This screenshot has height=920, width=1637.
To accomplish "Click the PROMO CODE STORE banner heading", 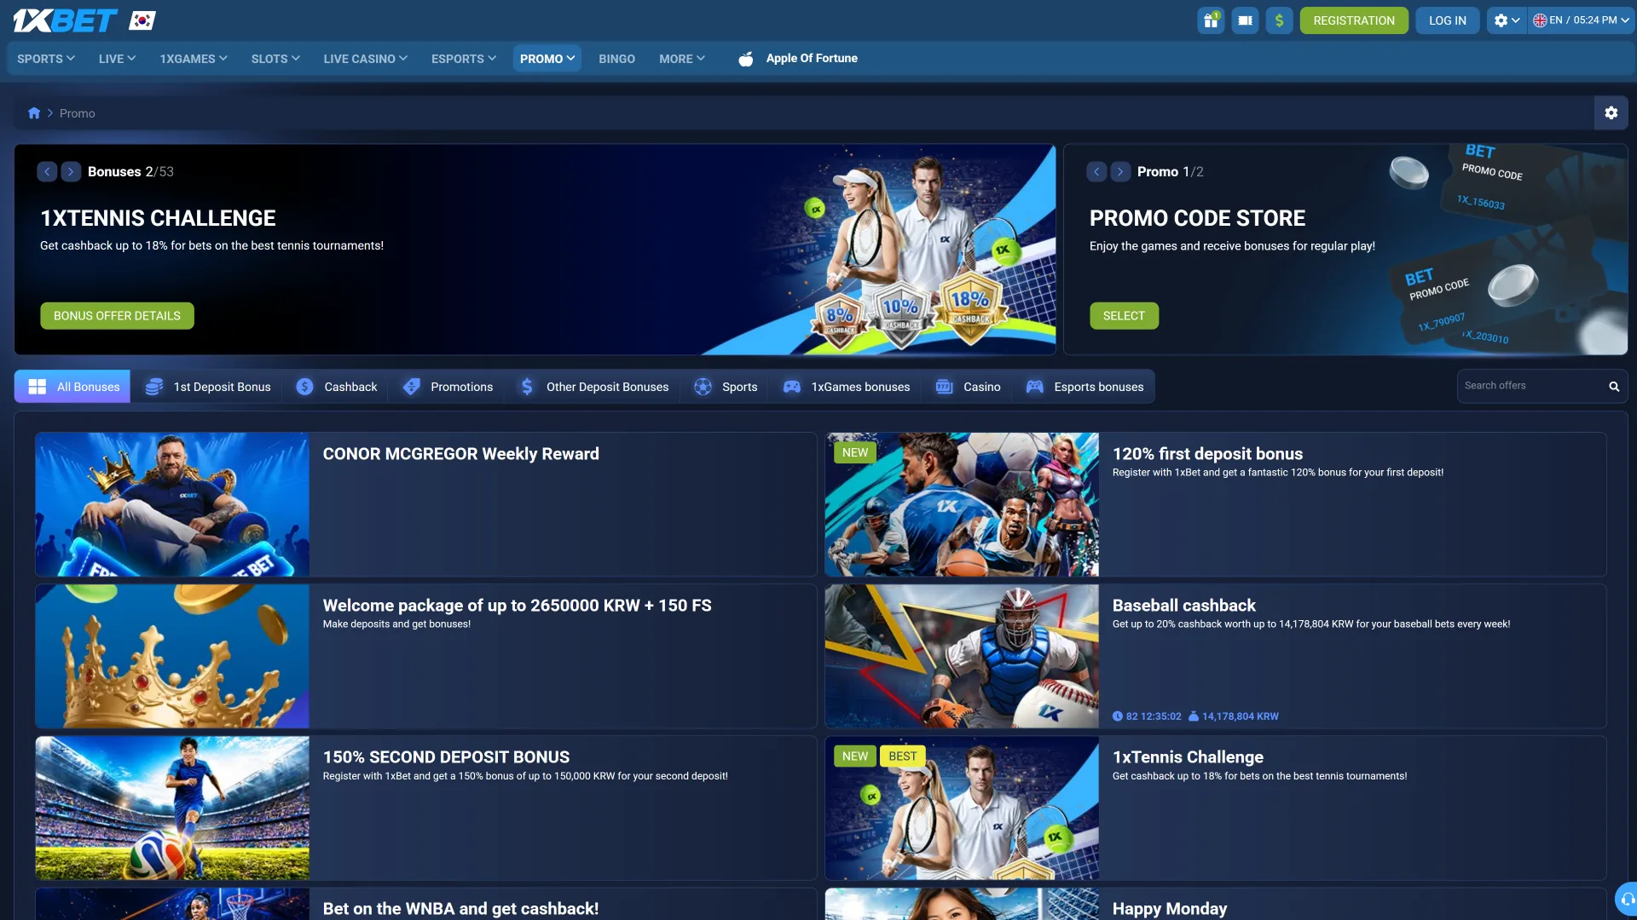I will pos(1197,218).
